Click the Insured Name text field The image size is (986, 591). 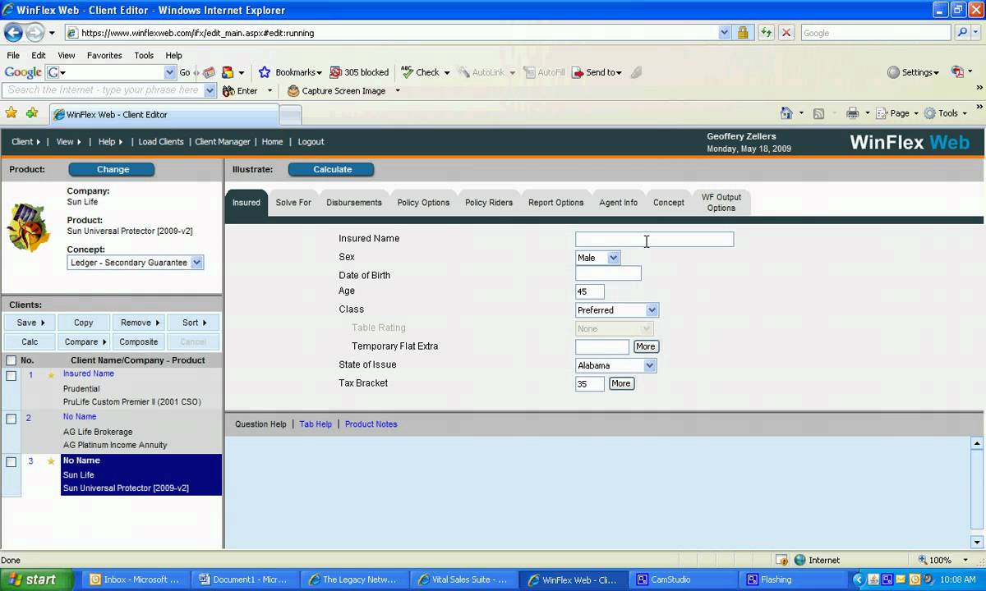pyautogui.click(x=654, y=240)
